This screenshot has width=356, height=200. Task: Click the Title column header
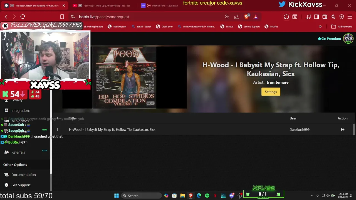click(72, 118)
